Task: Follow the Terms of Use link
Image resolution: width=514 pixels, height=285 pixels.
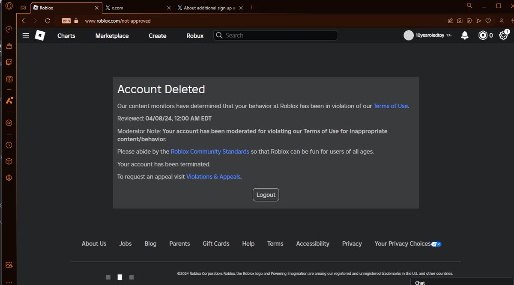Action: point(391,106)
